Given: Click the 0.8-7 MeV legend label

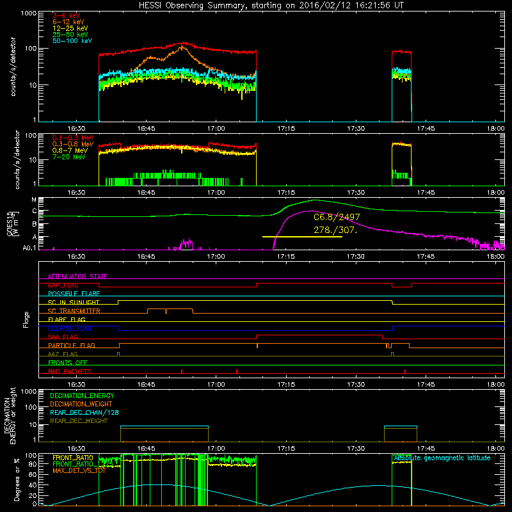Looking at the screenshot, I should (x=70, y=150).
